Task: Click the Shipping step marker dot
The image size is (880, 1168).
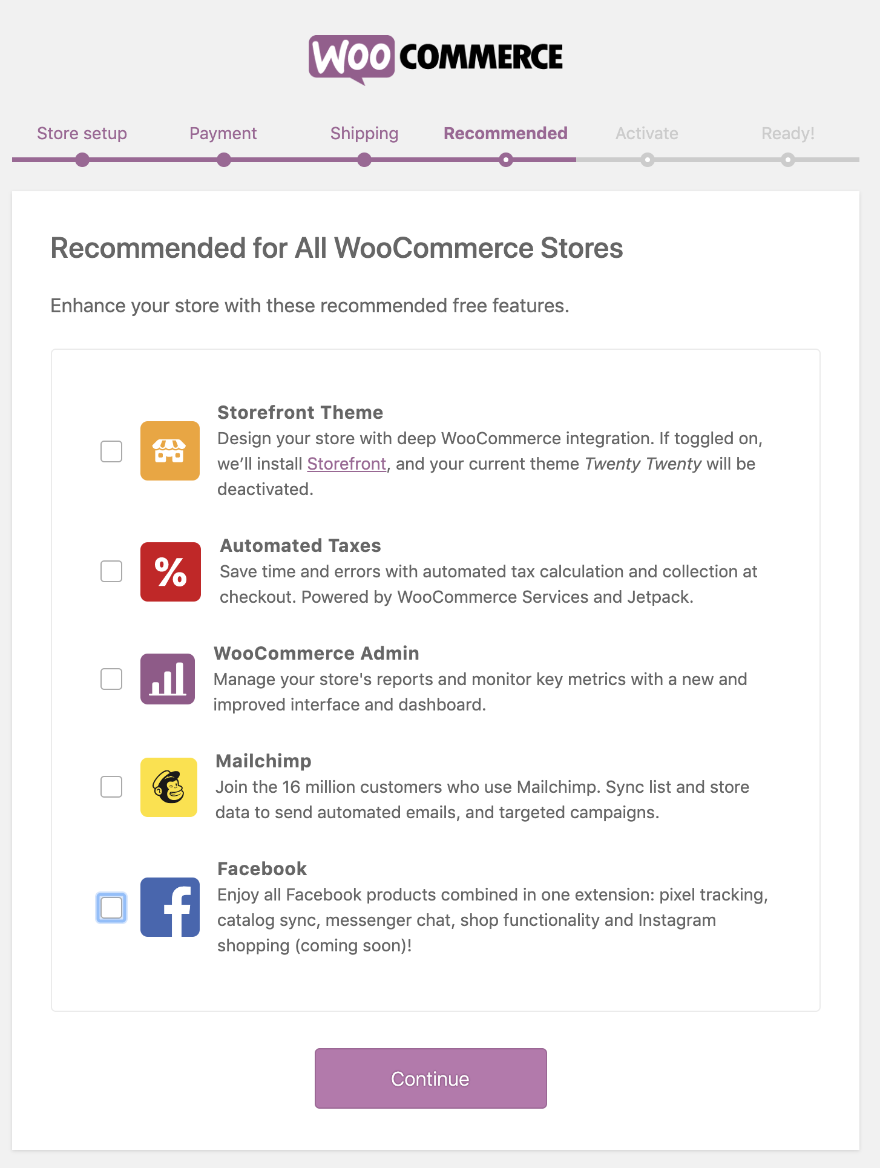Action: click(x=364, y=160)
